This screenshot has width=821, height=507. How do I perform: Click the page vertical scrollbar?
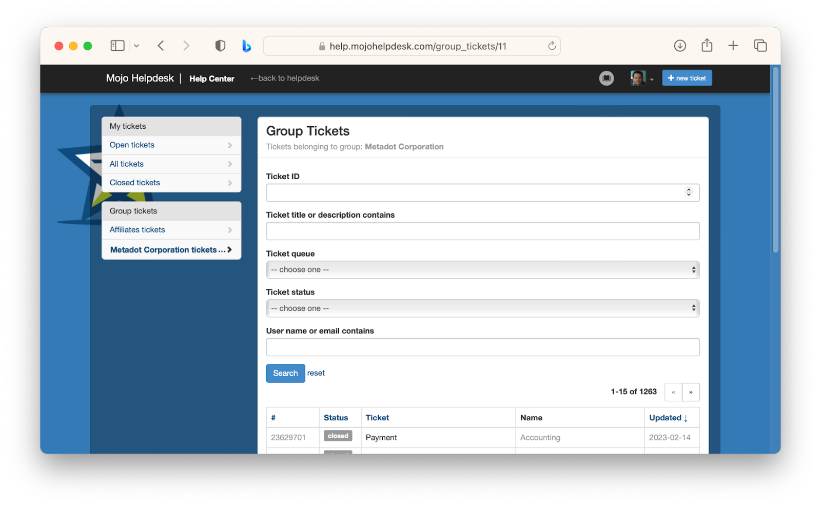click(x=775, y=160)
